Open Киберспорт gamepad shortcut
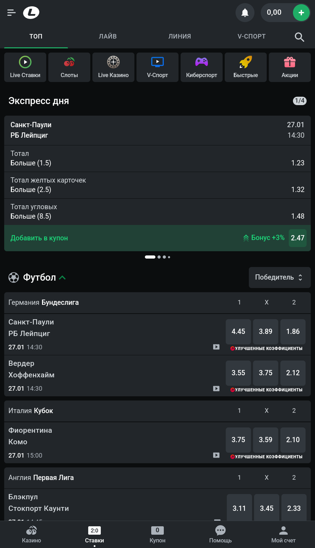Image resolution: width=315 pixels, height=548 pixels. [202, 67]
